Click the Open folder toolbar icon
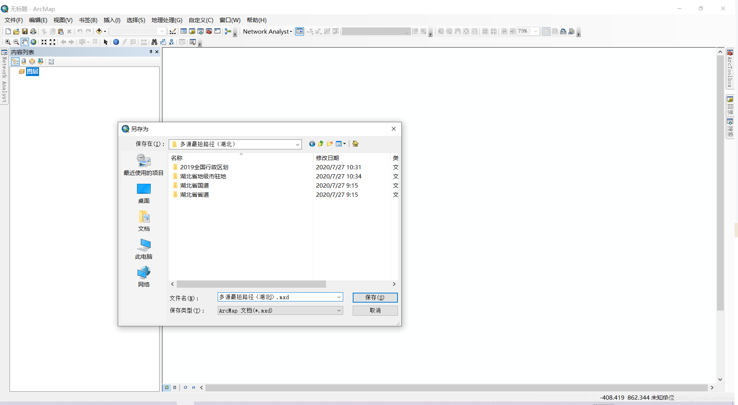The height and width of the screenshot is (405, 738). 16,31
